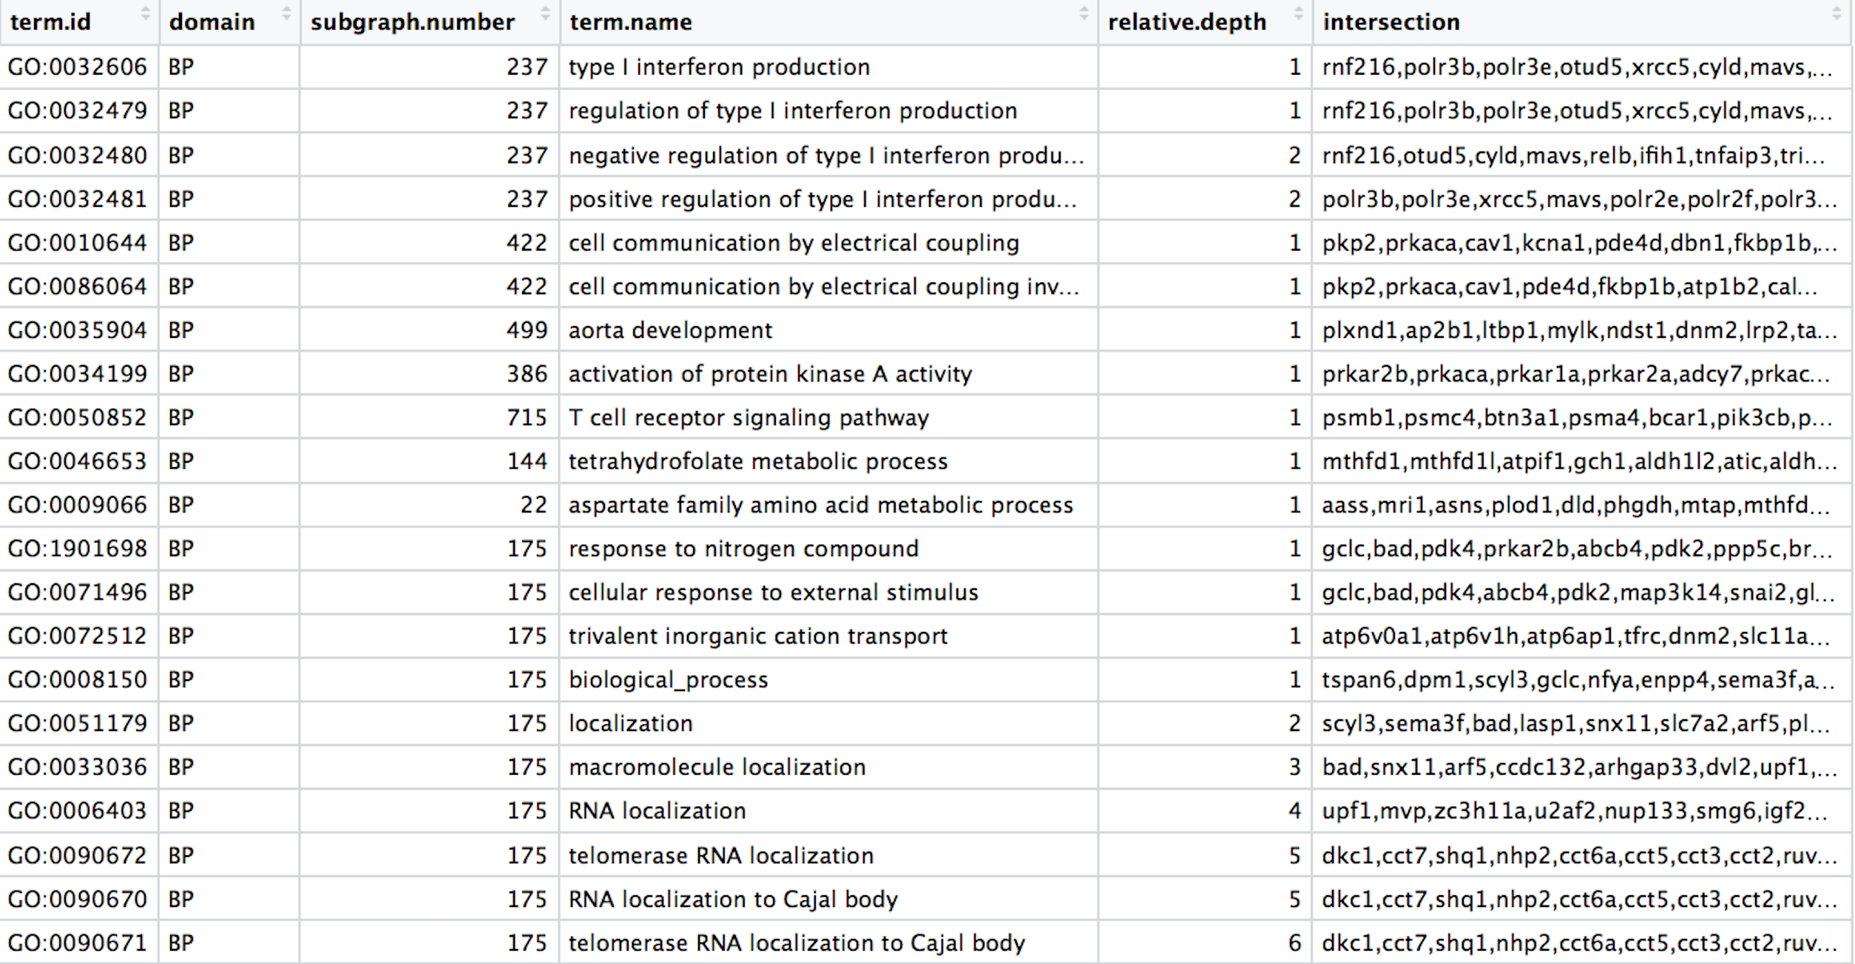Click the subgraph.number column header
Image resolution: width=1855 pixels, height=964 pixels.
tap(430, 22)
